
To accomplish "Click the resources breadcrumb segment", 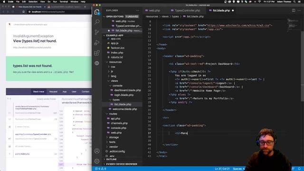I will pyautogui.click(x=152, y=17).
